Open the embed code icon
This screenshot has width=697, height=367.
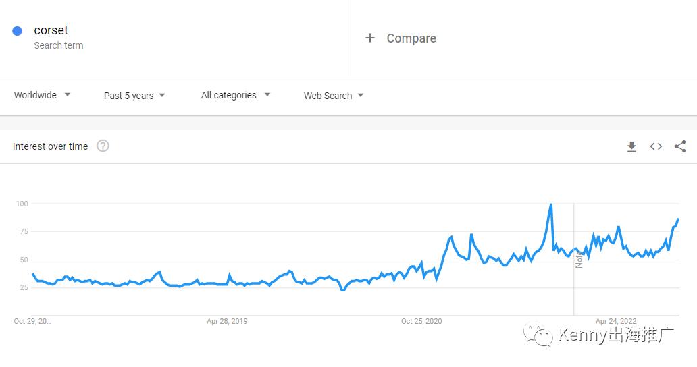point(656,146)
